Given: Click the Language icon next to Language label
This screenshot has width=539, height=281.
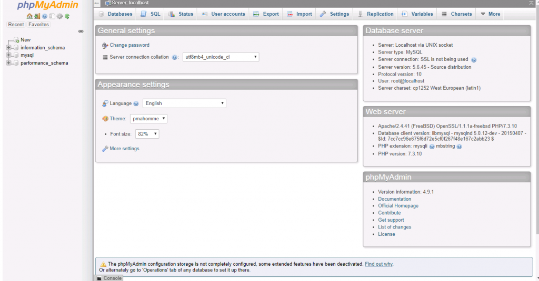Looking at the screenshot, I should 105,103.
